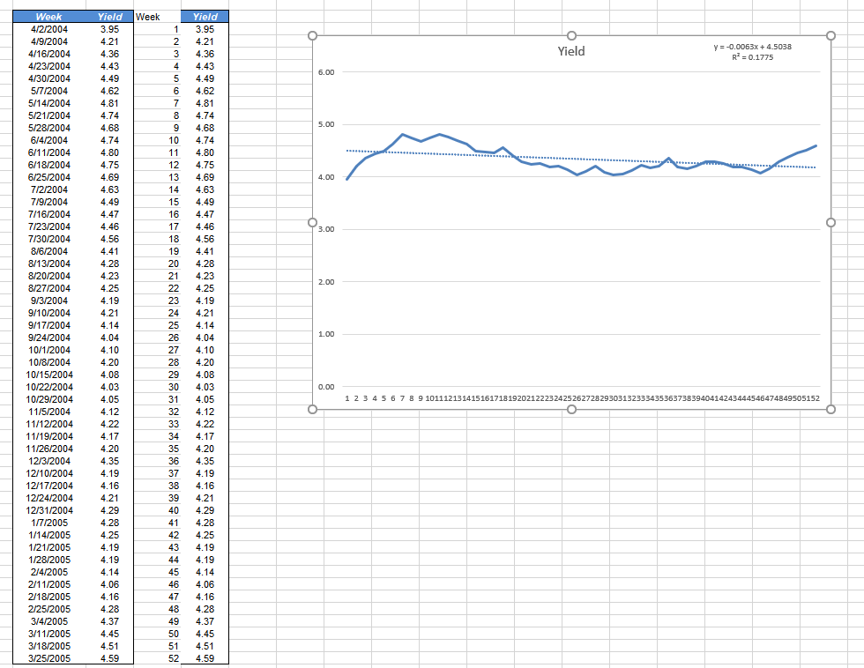The image size is (864, 668).
Task: Select the date cell 8/27/2004
Action: pyautogui.click(x=49, y=288)
